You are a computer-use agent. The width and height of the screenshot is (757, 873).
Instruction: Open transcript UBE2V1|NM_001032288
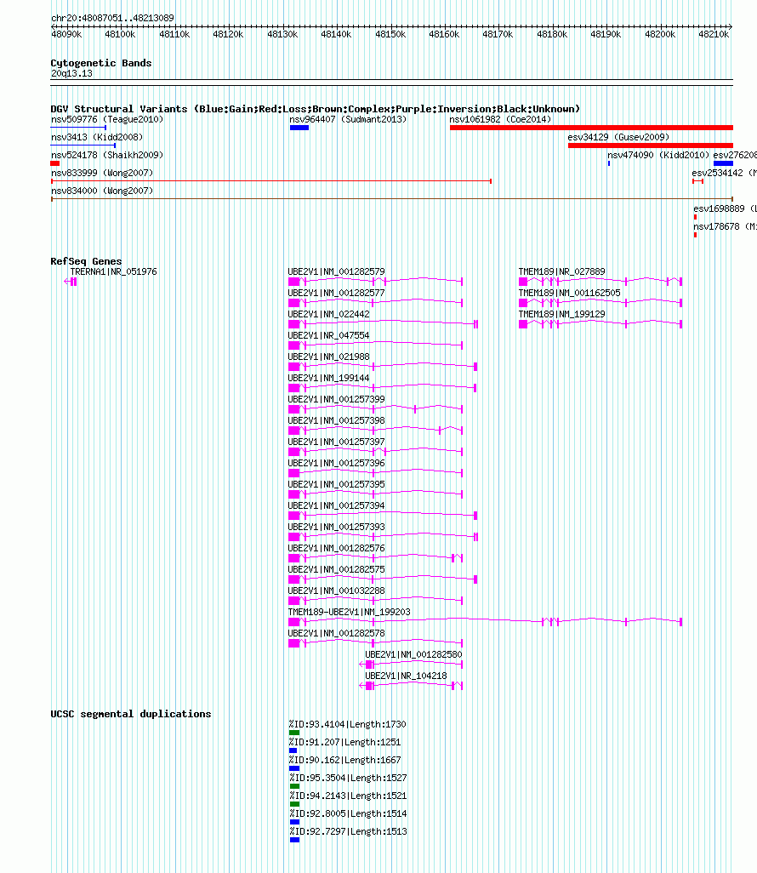coord(336,591)
